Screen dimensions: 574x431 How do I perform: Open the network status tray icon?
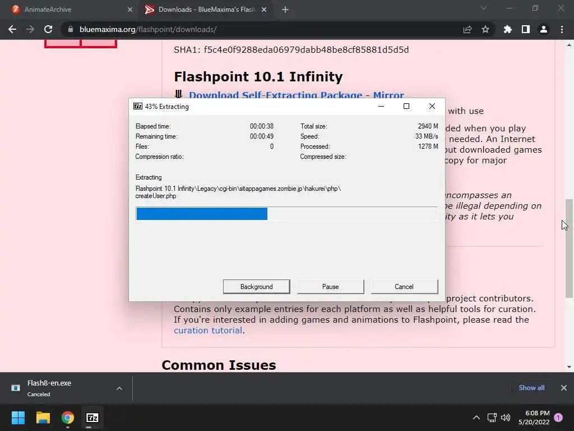click(492, 418)
